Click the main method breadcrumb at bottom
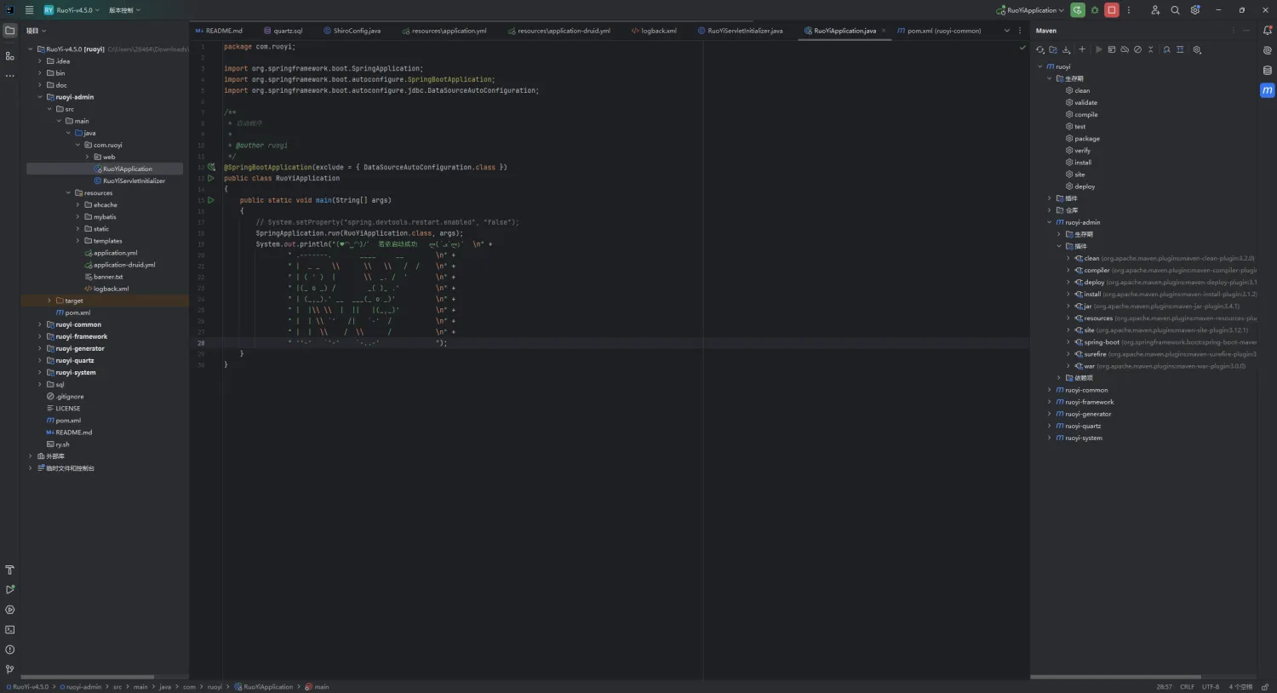The width and height of the screenshot is (1277, 693). coord(318,687)
